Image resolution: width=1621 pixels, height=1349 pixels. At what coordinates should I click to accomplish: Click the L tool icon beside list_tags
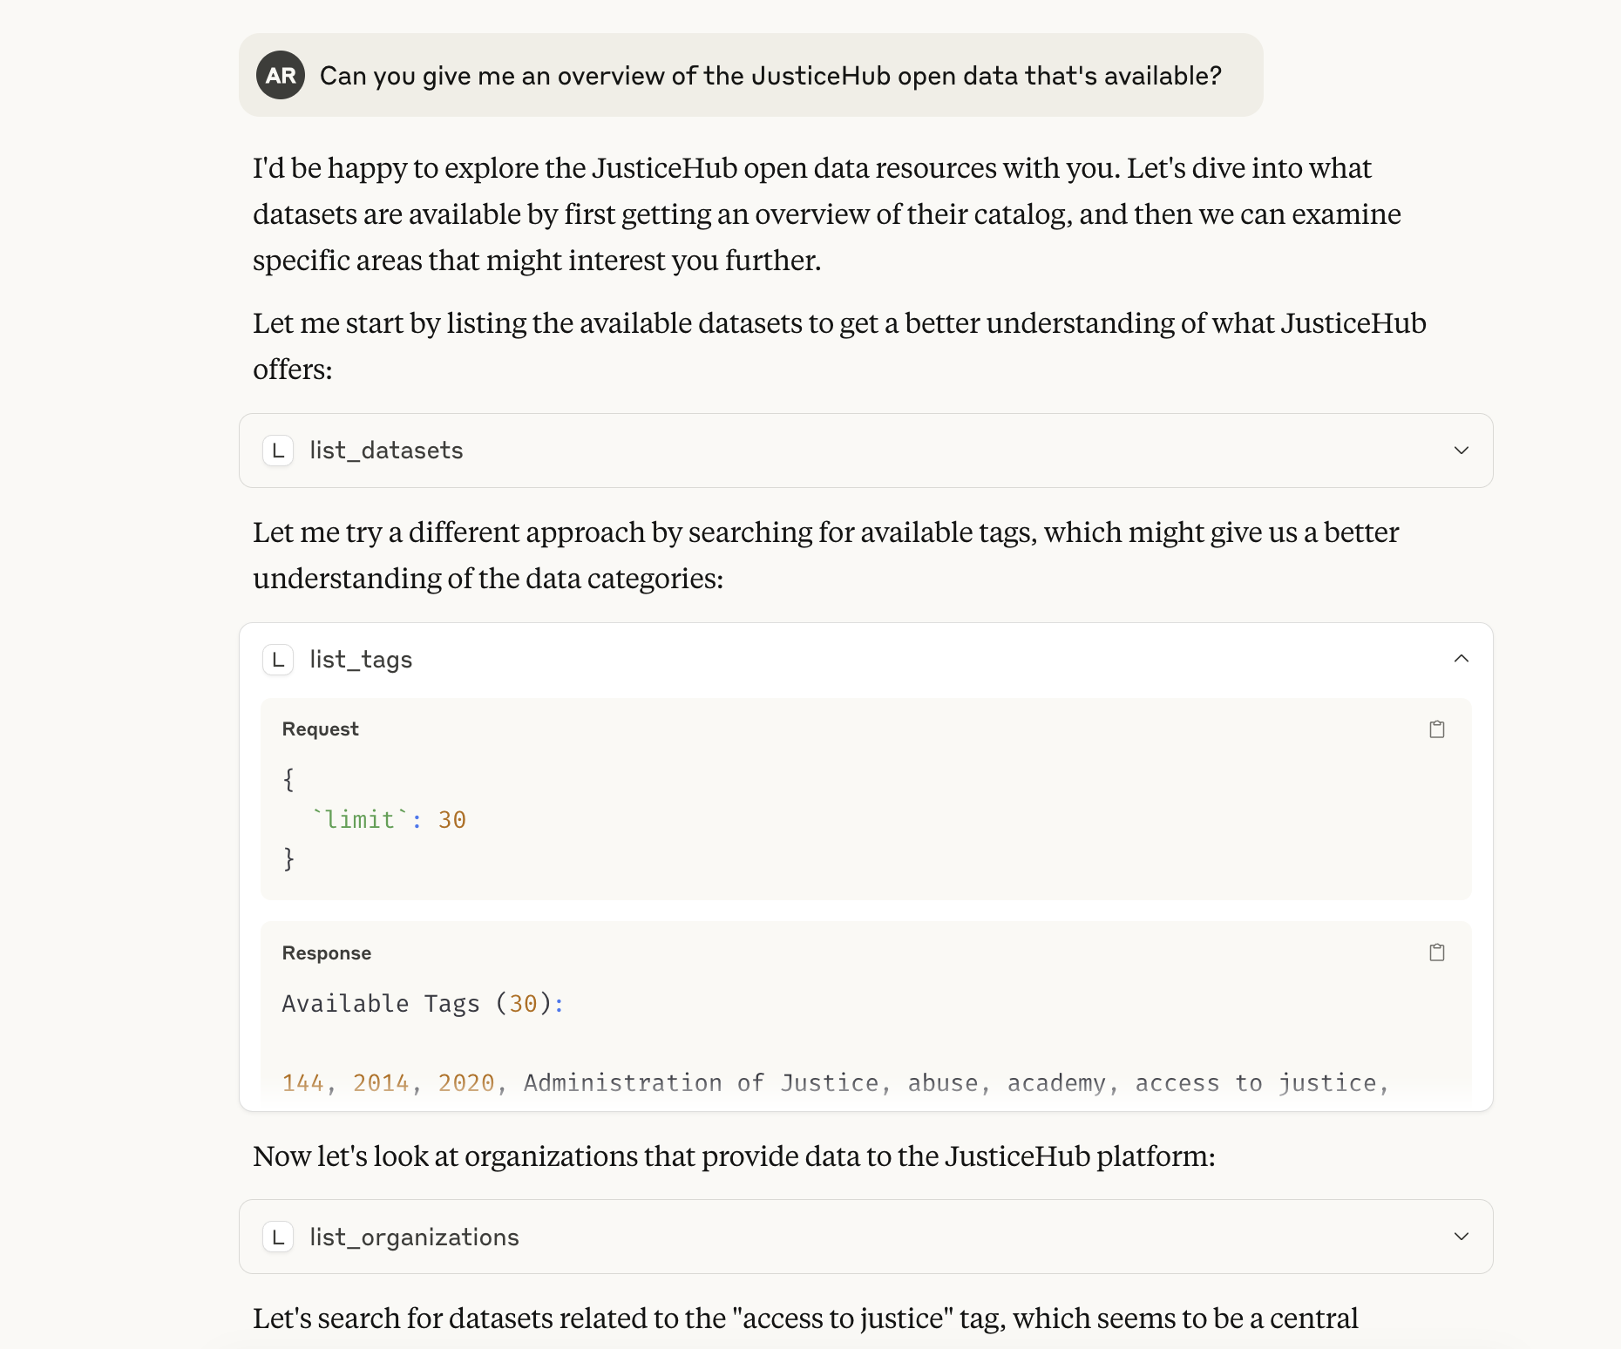(277, 660)
